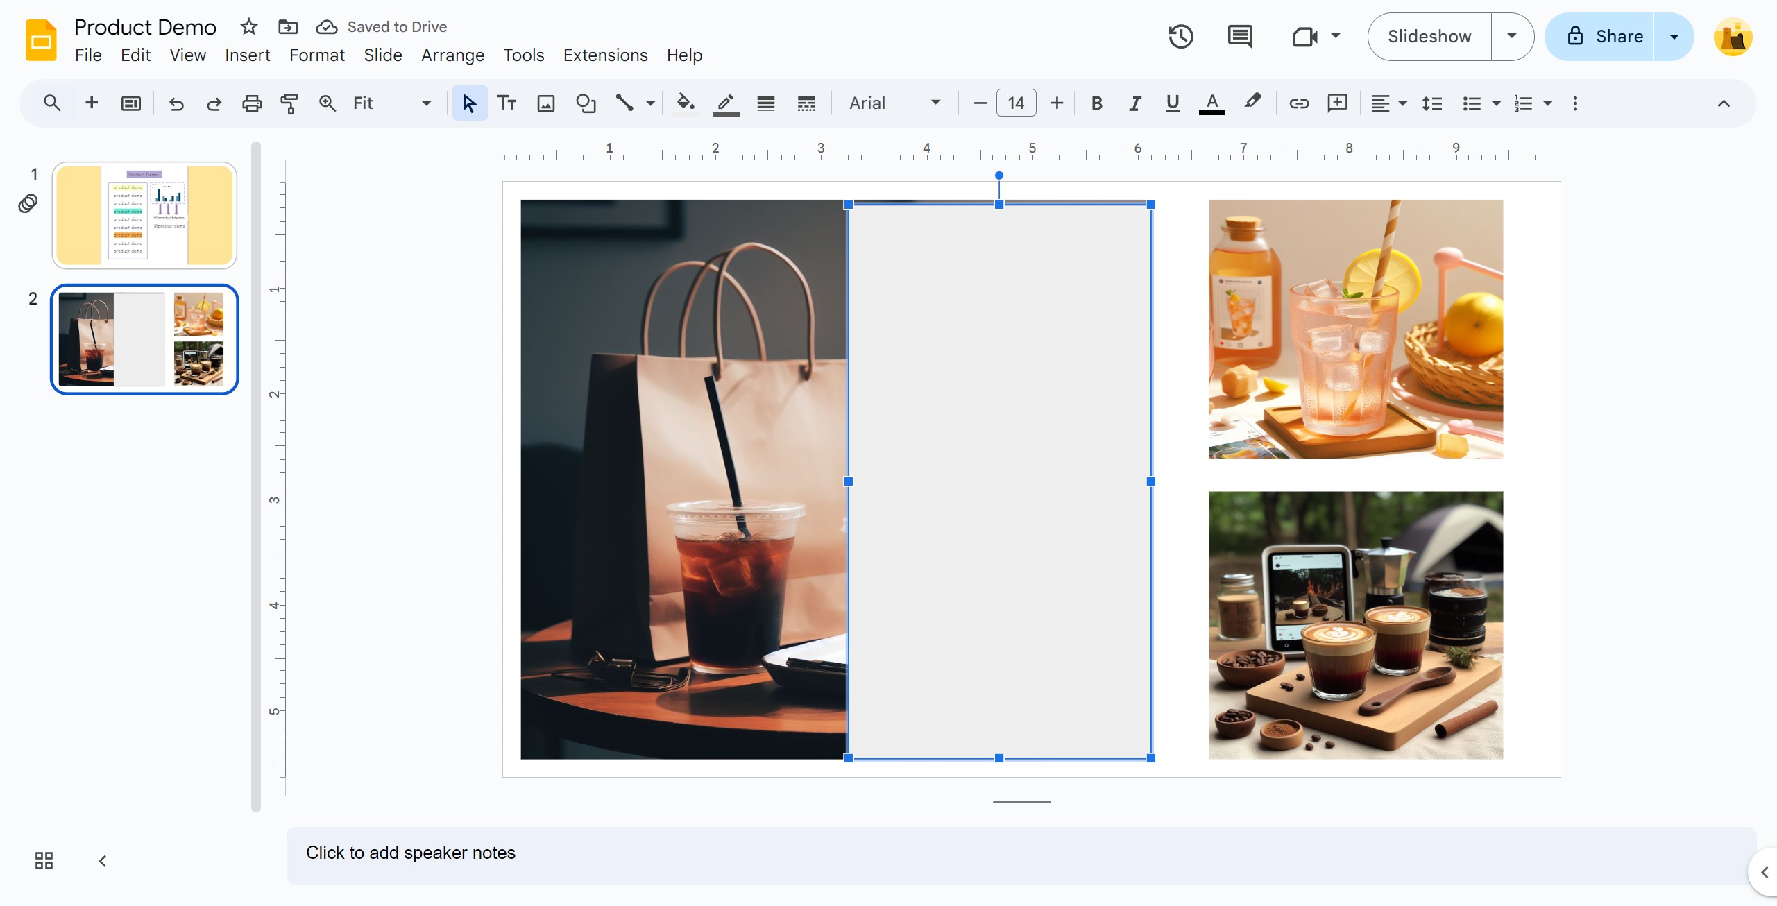Viewport: 1777px width, 906px height.
Task: Open version history clock icon
Action: [x=1180, y=37]
